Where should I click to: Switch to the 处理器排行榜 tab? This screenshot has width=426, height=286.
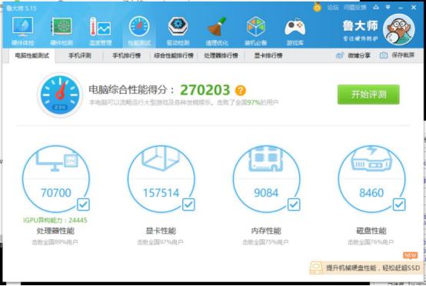(x=221, y=55)
